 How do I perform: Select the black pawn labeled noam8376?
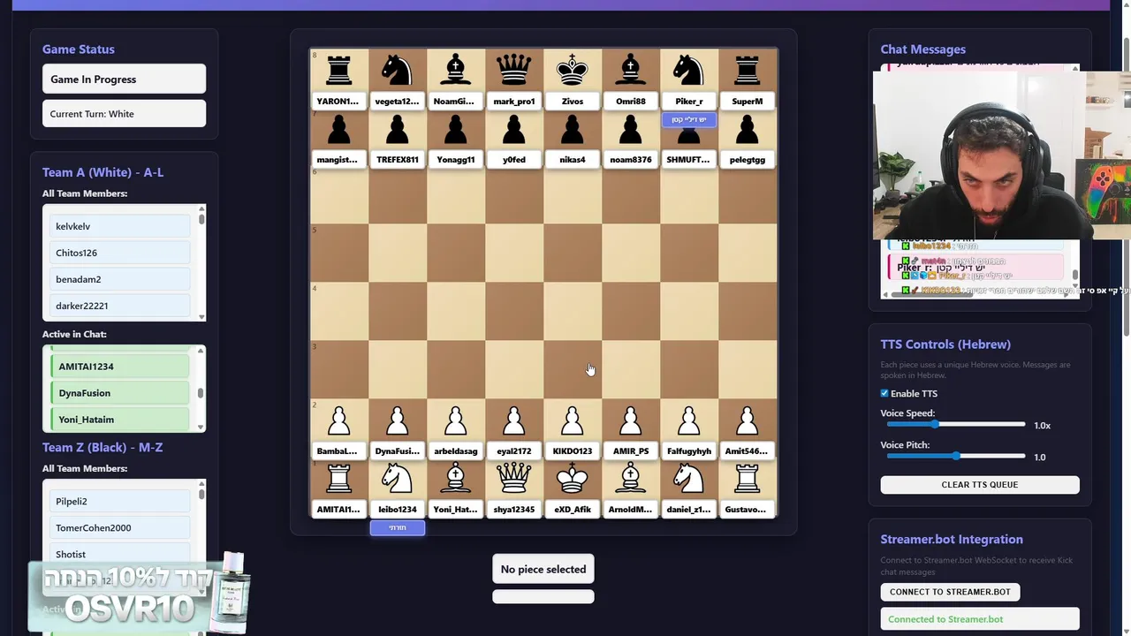(630, 129)
